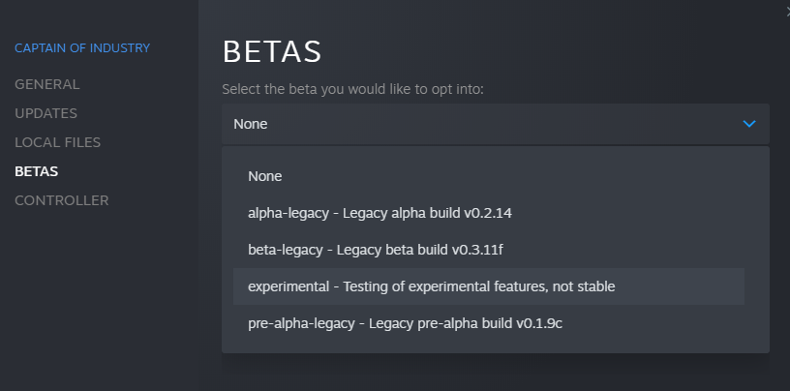Screen dimensions: 790x391
Task: Select the Betas sidebar item
Action: coord(36,171)
